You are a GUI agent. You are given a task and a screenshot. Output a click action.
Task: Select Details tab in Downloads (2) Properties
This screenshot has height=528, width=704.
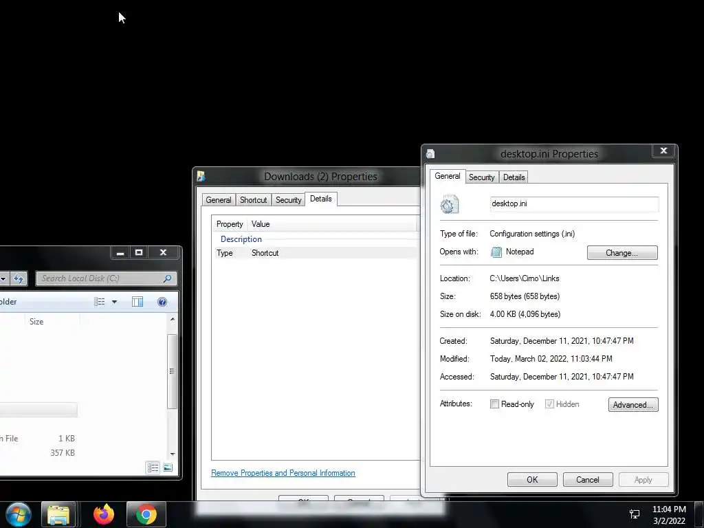pos(320,199)
